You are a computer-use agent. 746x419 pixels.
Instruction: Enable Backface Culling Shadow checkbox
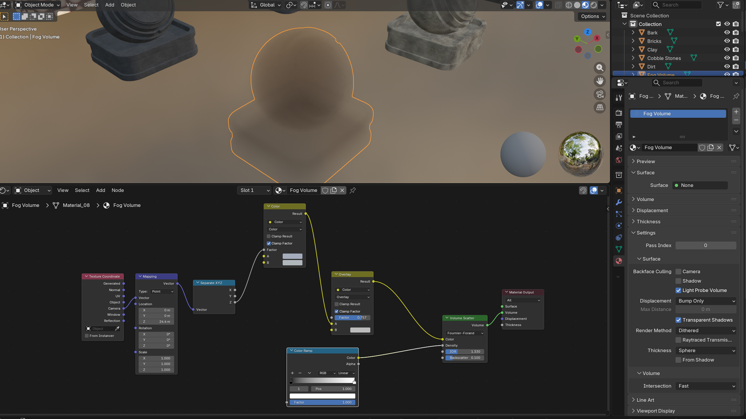[x=678, y=281]
